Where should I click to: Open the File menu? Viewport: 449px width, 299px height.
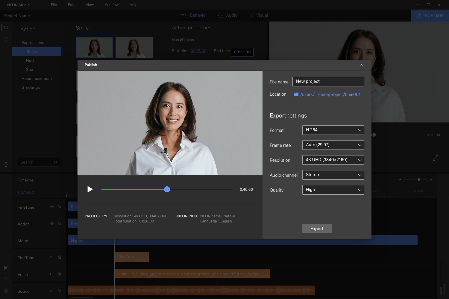(x=54, y=5)
